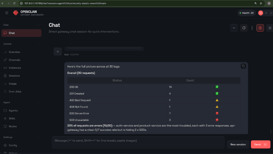
Task: Click the Chat speech-bubble icon in sidebar
Action: (x=5, y=33)
